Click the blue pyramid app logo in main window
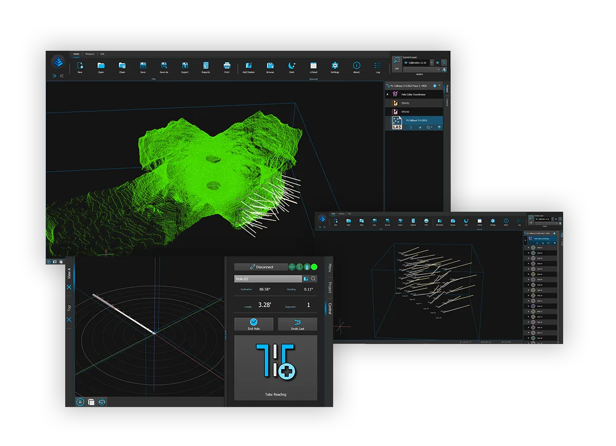Screen dimensions: 616x446 [x=58, y=63]
